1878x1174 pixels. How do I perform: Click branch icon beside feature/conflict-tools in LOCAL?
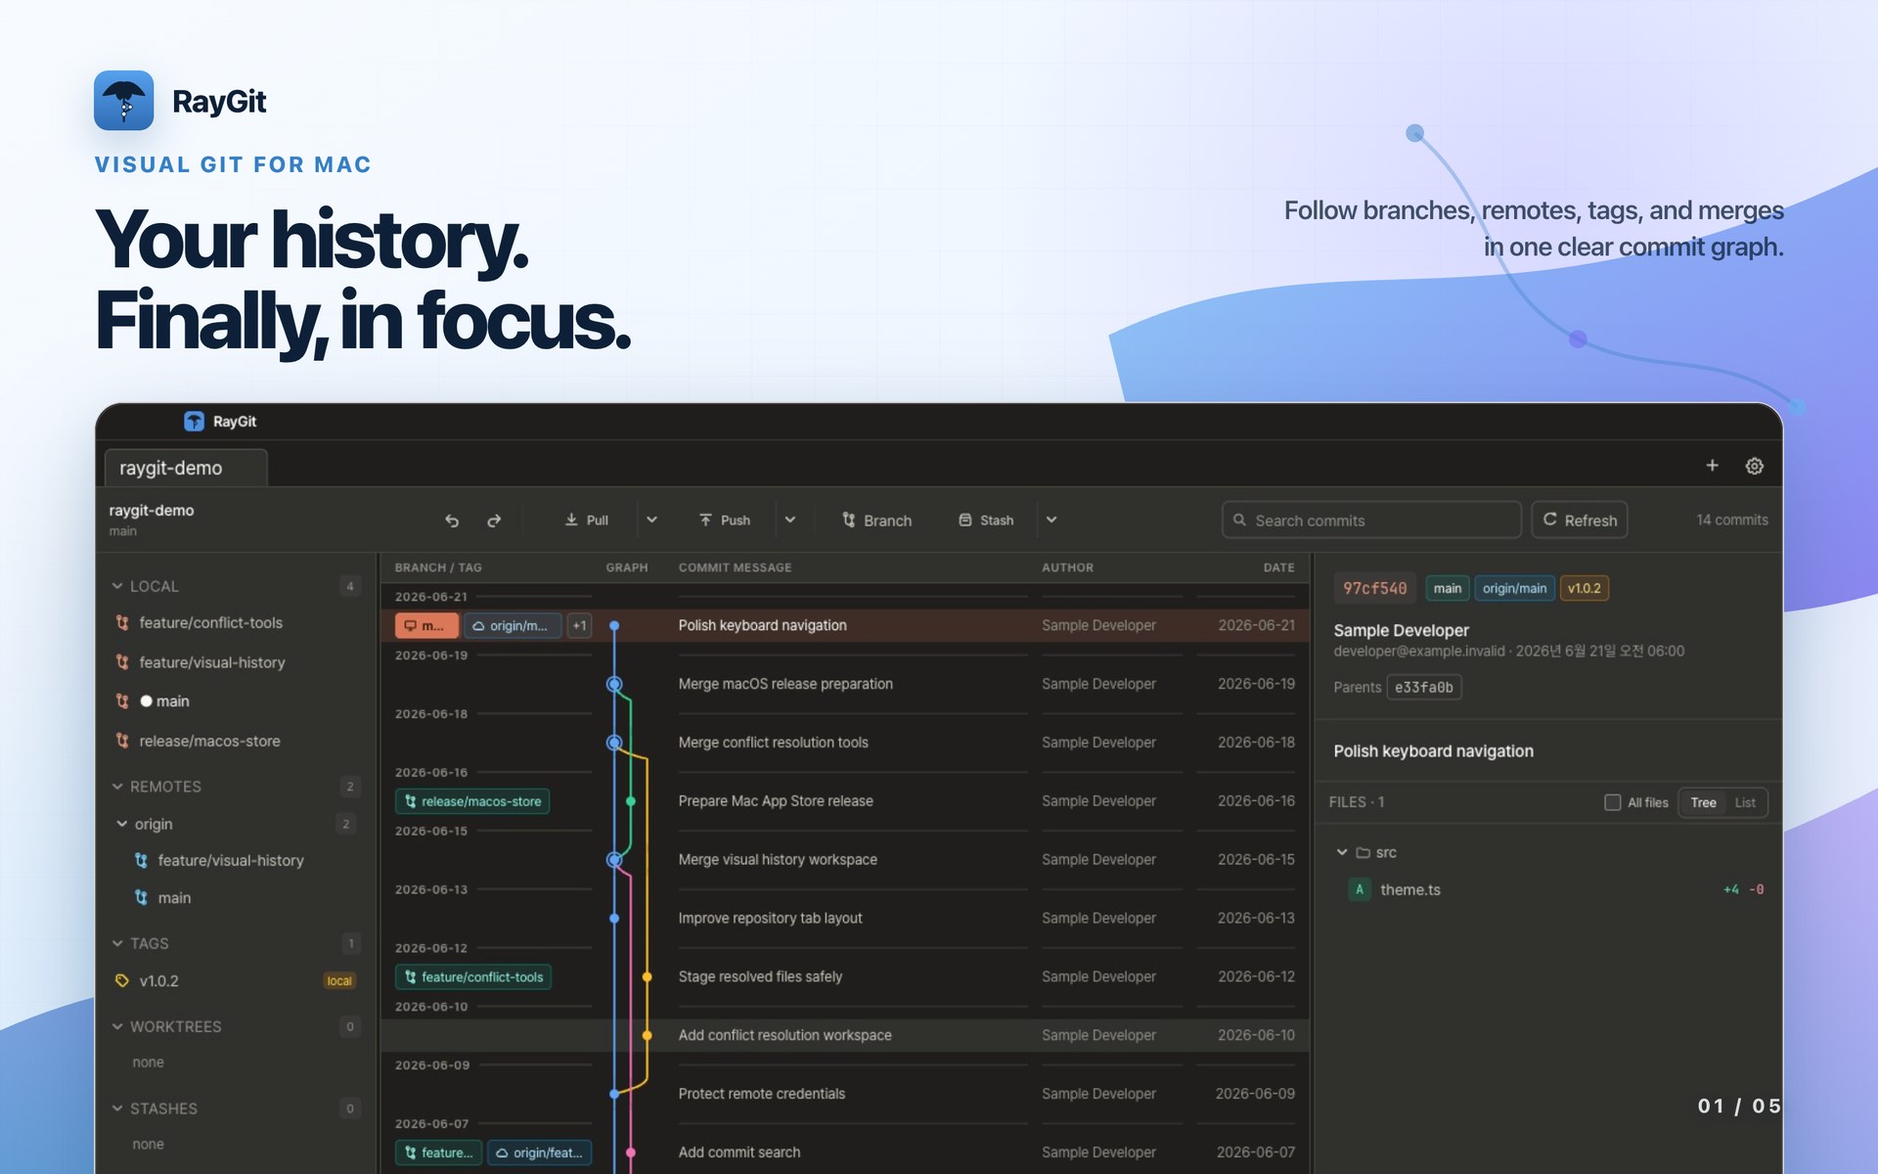tap(122, 622)
